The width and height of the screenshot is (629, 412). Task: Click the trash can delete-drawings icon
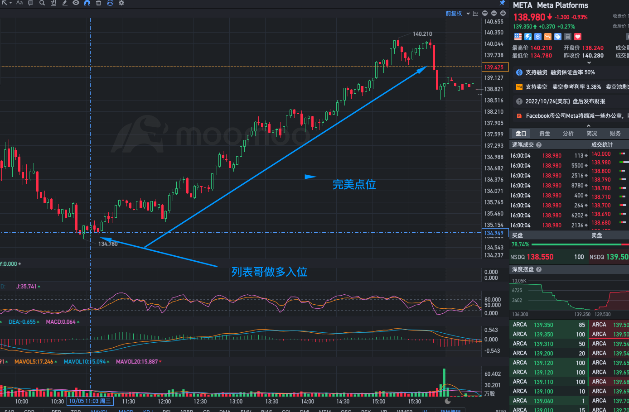(98, 3)
